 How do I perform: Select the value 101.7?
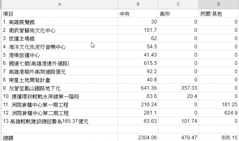pos(138,30)
